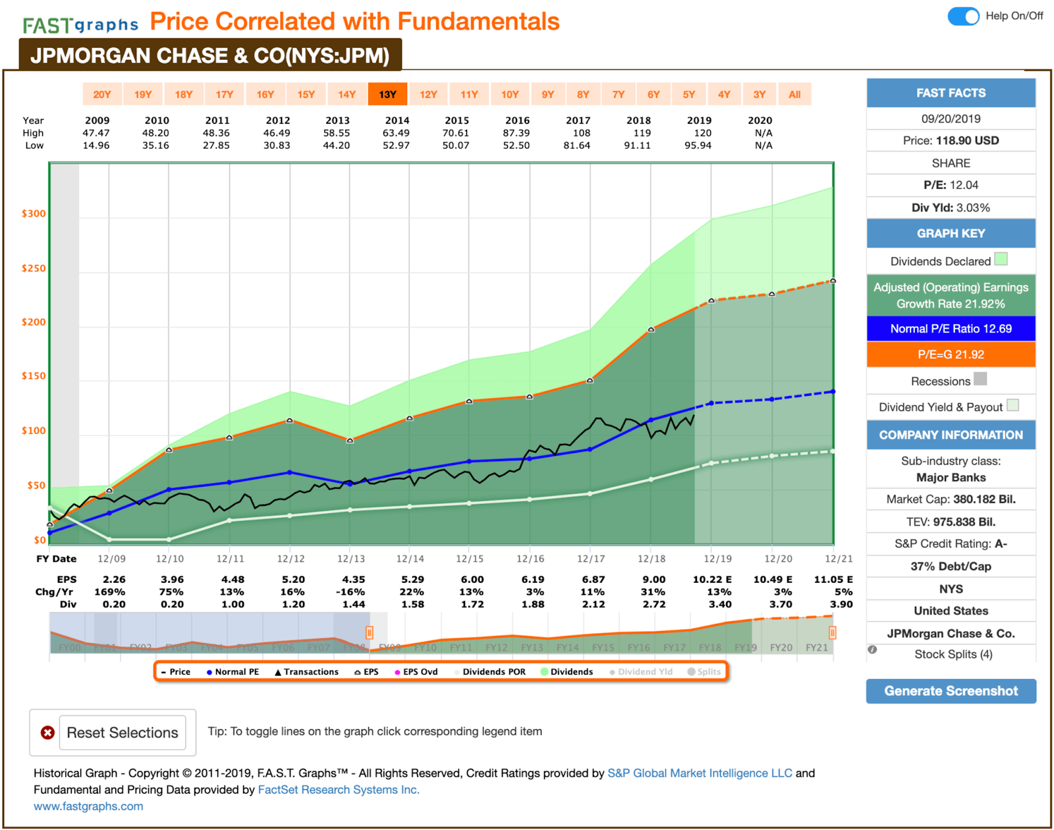
Task: Click the Recessions gray swatch
Action: (980, 379)
